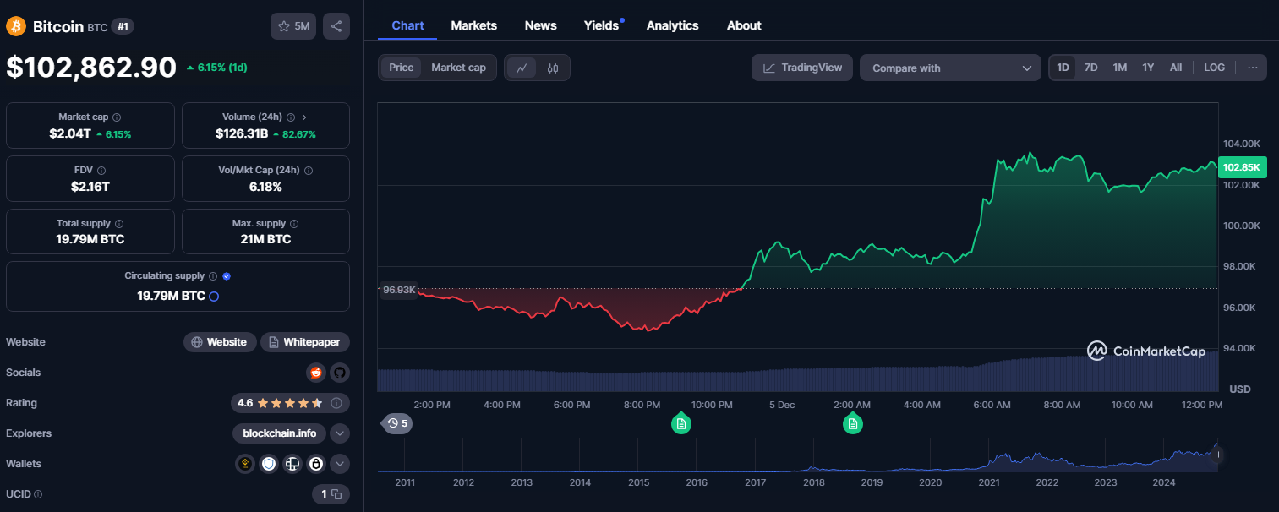1279x512 pixels.
Task: Click the 102.85K current price label
Action: click(x=1242, y=167)
